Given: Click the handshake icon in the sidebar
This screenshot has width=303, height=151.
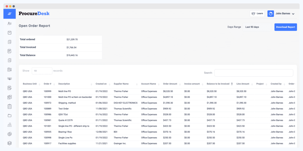Looking at the screenshot, I should (x=9, y=79).
